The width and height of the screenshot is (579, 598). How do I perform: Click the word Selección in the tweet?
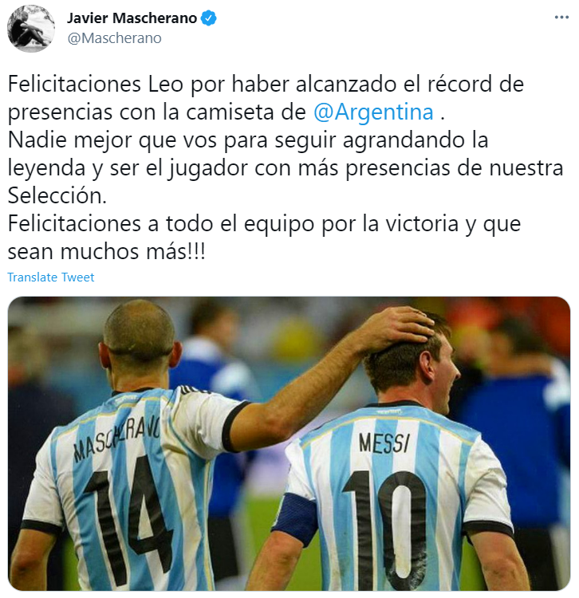coord(57,195)
